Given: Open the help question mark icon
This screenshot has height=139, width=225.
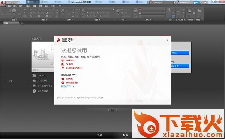Looking at the screenshot, I should pyautogui.click(x=205, y=3).
